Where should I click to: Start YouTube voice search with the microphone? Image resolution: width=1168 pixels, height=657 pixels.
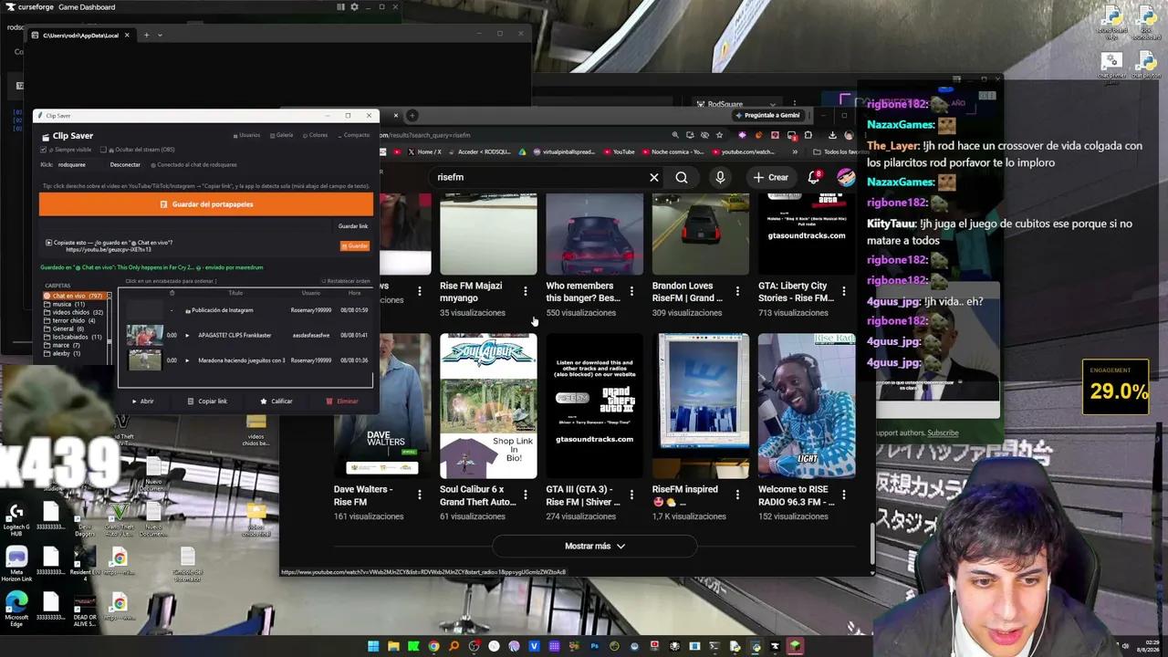click(720, 177)
